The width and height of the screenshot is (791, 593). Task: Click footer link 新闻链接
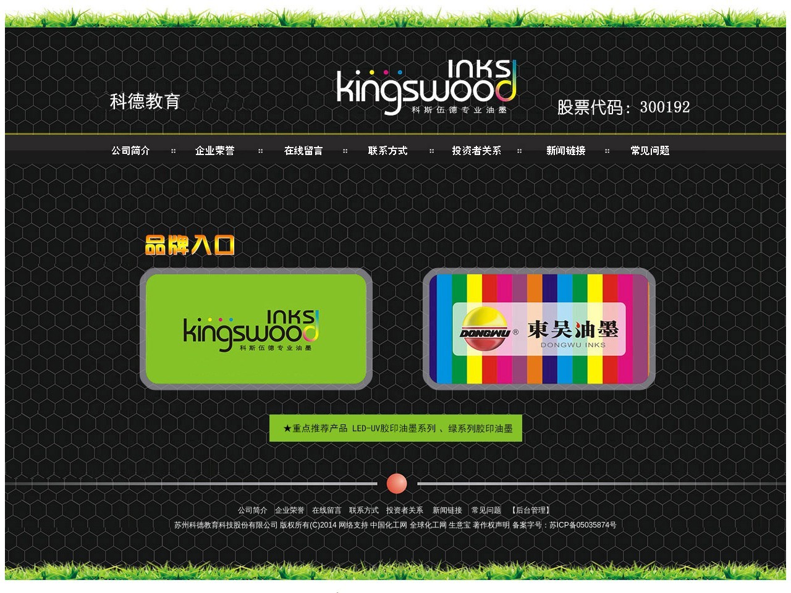(447, 510)
